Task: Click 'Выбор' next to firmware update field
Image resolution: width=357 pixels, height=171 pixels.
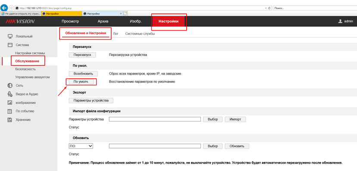Action: (213, 146)
